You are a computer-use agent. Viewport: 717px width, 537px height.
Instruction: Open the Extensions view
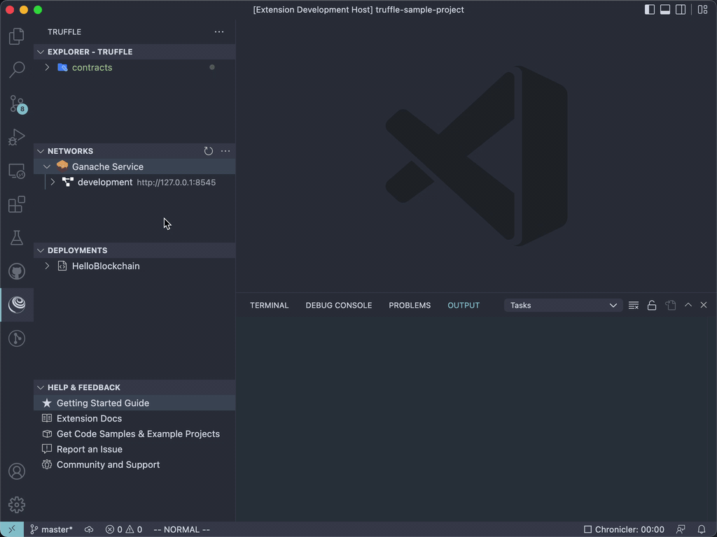pos(17,204)
